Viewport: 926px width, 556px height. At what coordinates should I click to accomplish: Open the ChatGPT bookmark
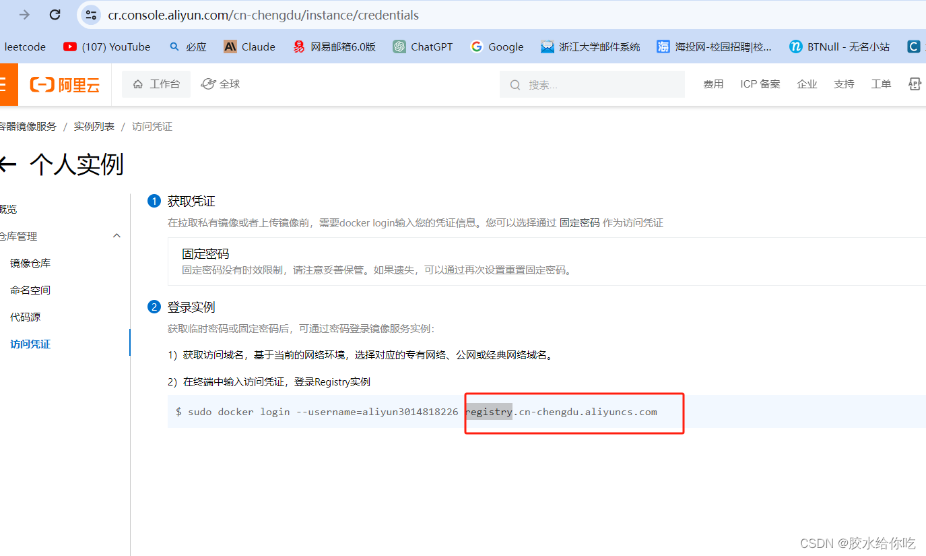423,47
